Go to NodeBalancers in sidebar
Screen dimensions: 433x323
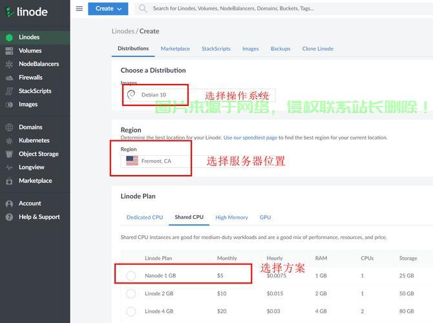pos(35,64)
